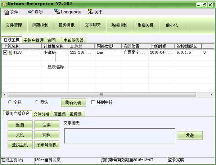This screenshot has height=165, width=216.
Task: Click the 文件管理 toolbar button
Action: pos(14,25)
